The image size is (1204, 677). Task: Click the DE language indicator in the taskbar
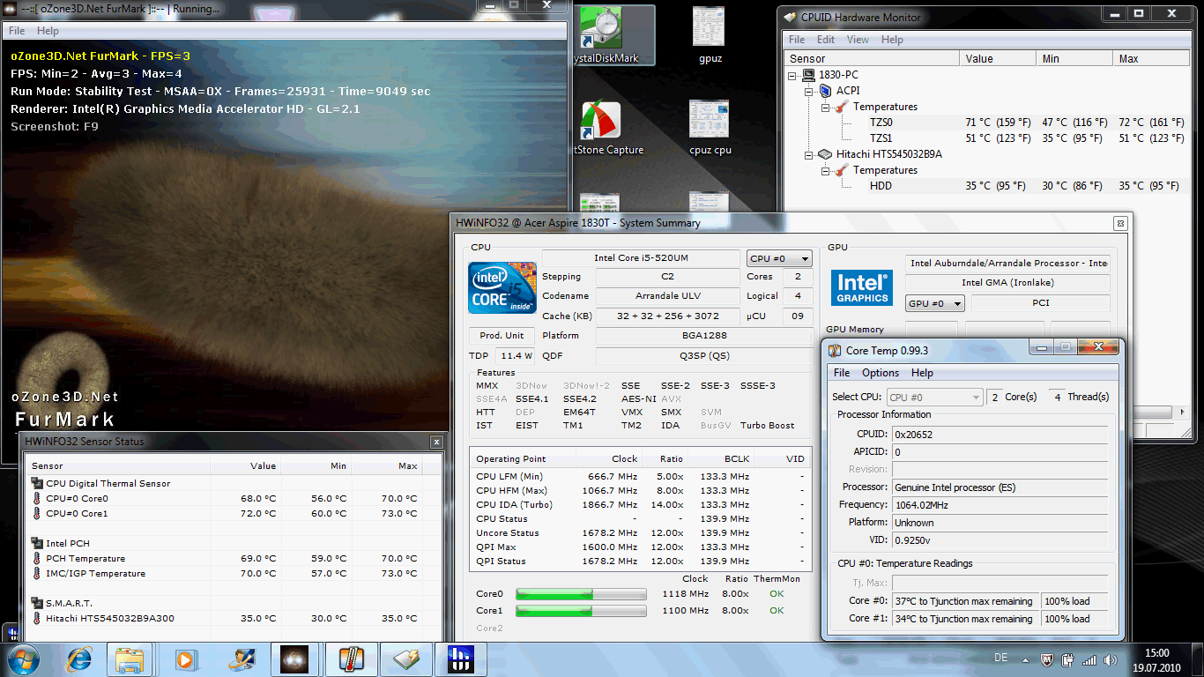click(1000, 658)
